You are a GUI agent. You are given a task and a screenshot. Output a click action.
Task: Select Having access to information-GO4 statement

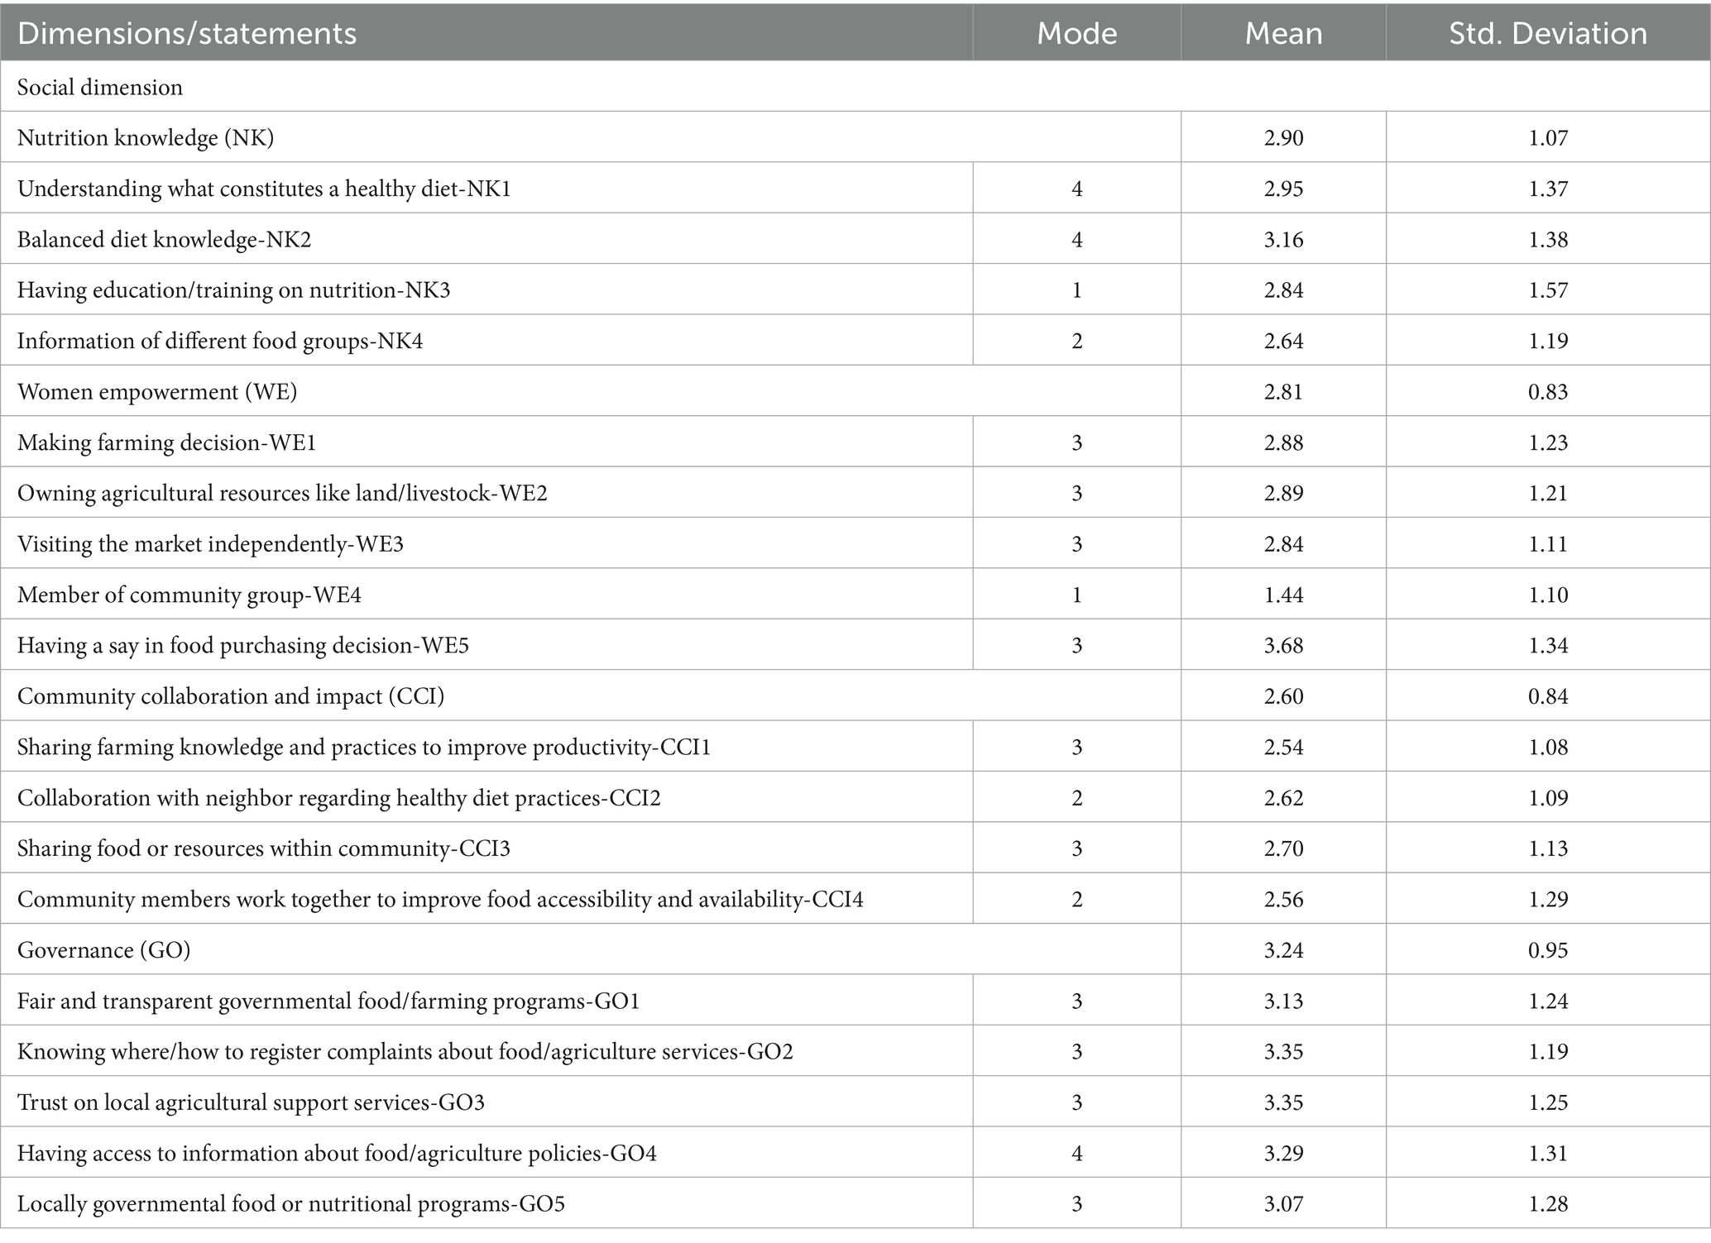click(337, 1153)
